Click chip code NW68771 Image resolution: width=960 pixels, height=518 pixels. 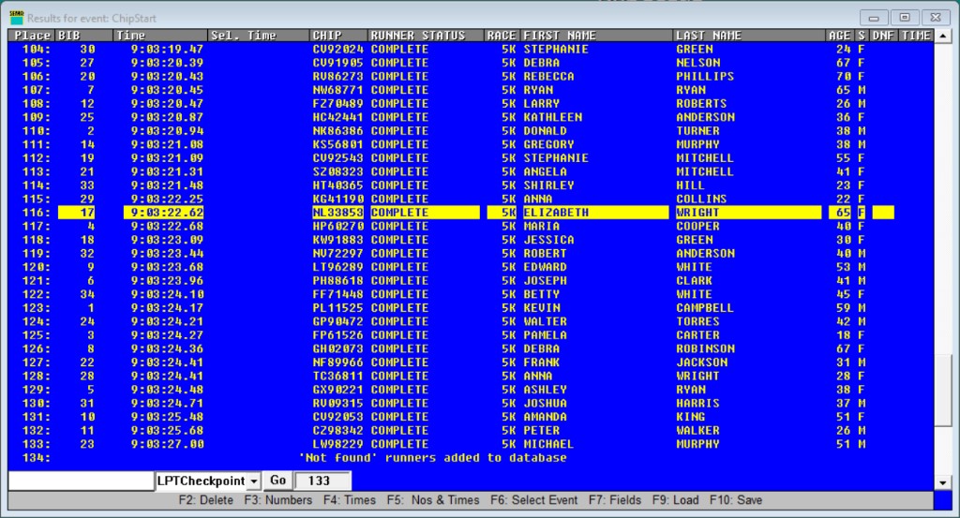(x=337, y=90)
